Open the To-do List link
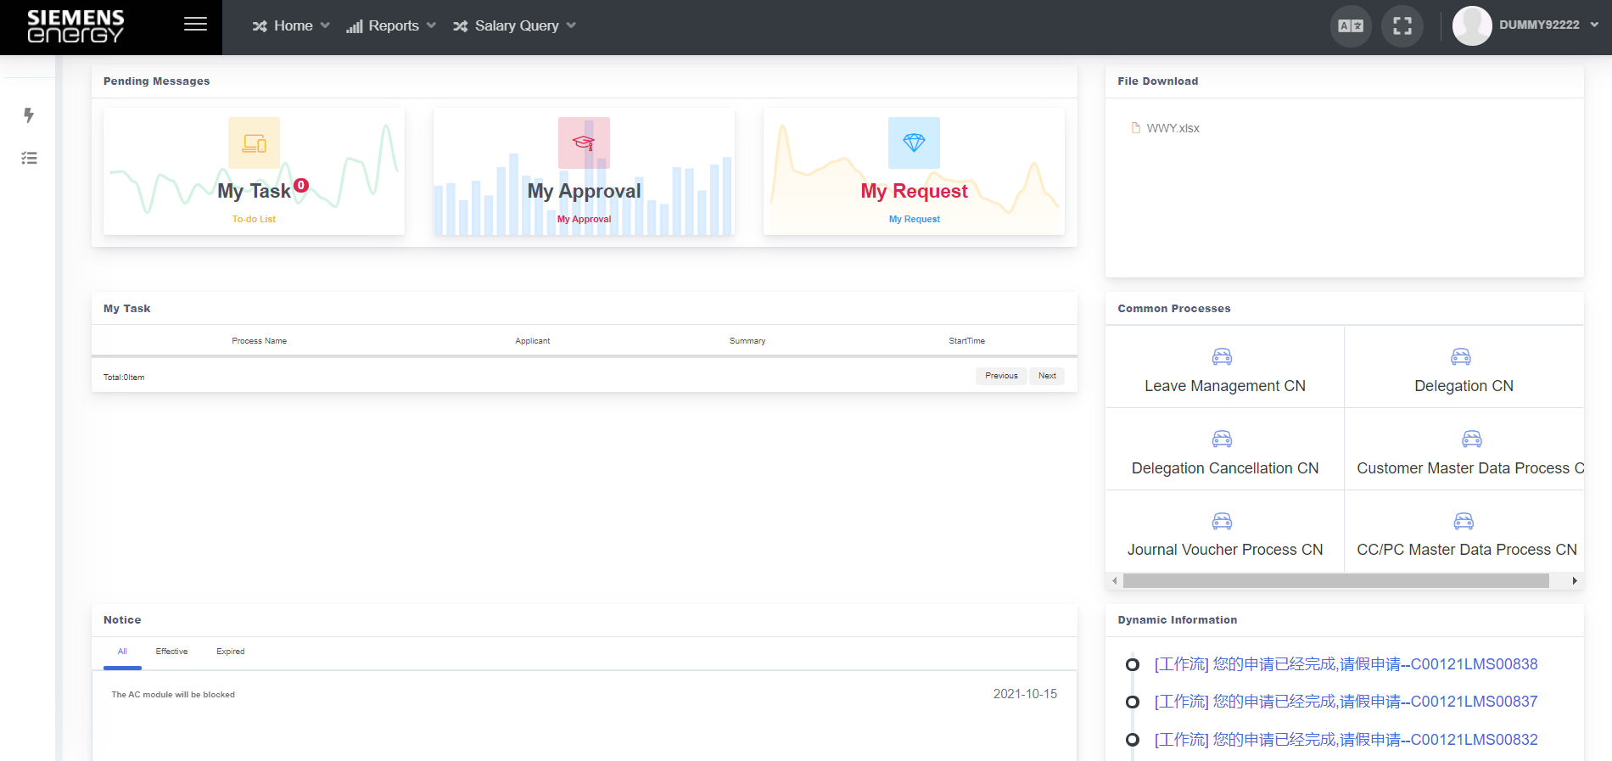This screenshot has height=761, width=1612. (x=254, y=219)
